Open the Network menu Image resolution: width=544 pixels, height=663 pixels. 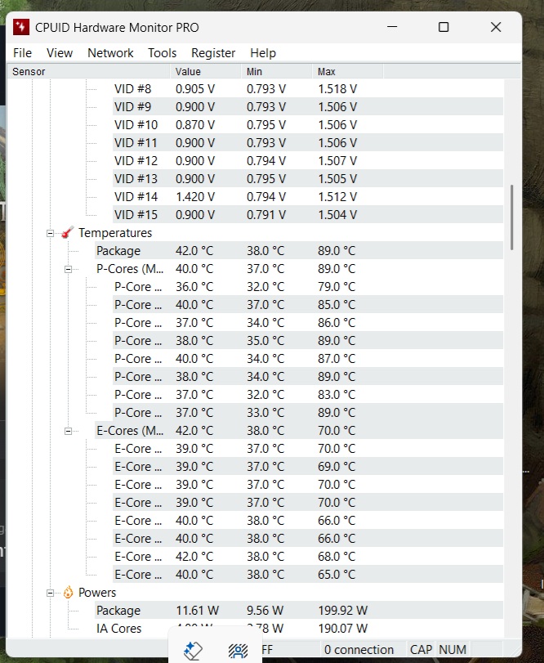[110, 53]
